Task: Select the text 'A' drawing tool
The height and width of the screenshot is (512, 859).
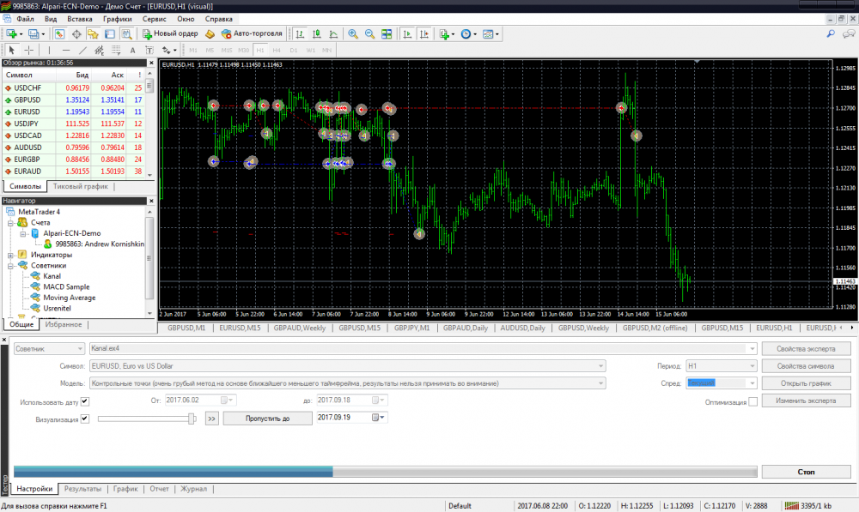Action: click(132, 51)
